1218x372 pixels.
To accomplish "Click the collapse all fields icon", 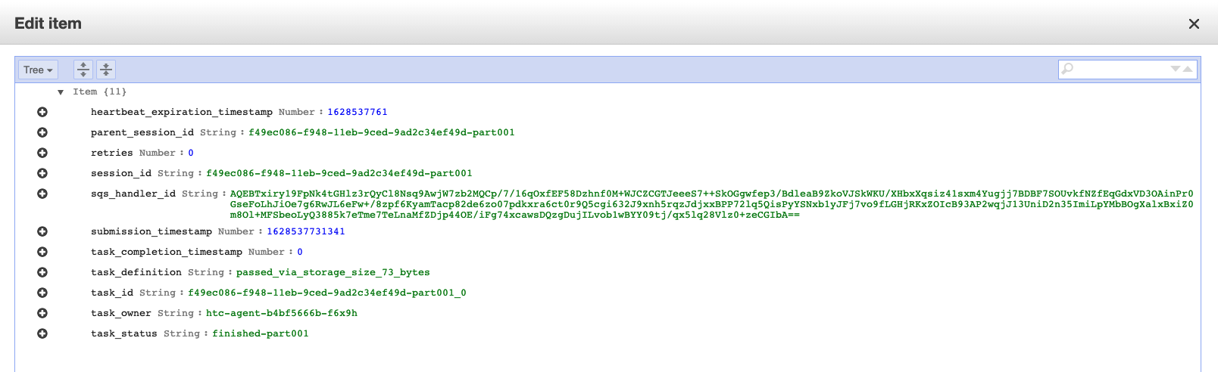I will 106,70.
